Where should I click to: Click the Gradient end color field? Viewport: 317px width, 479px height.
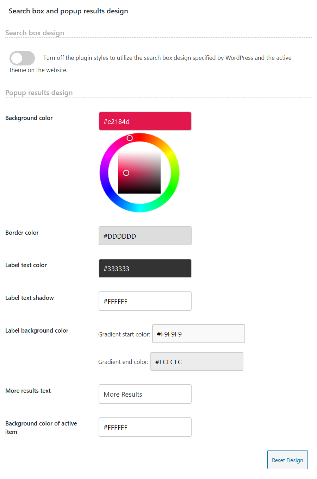click(x=197, y=362)
